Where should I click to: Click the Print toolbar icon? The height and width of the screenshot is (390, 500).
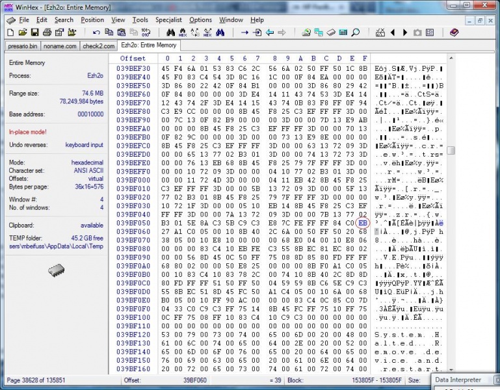coord(47,32)
